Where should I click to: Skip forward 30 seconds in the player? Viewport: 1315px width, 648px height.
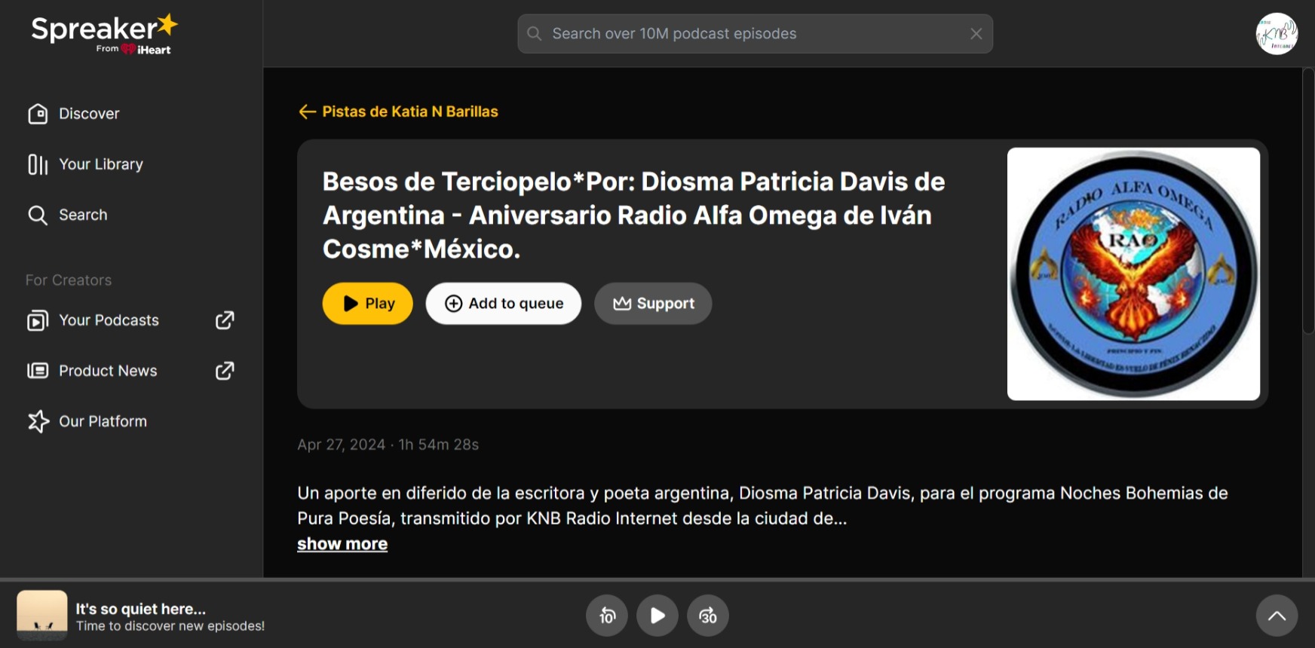click(708, 616)
